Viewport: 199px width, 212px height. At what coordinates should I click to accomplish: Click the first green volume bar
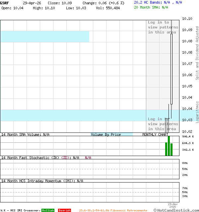166,149
